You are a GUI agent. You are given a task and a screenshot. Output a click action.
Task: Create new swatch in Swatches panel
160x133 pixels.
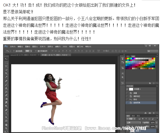click(x=150, y=83)
